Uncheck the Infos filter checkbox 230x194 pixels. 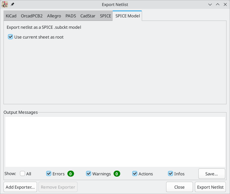[171, 174]
